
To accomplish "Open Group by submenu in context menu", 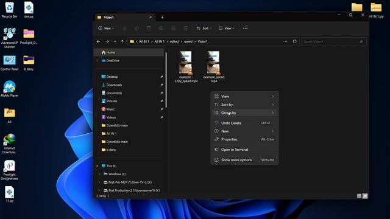I will pos(244,113).
